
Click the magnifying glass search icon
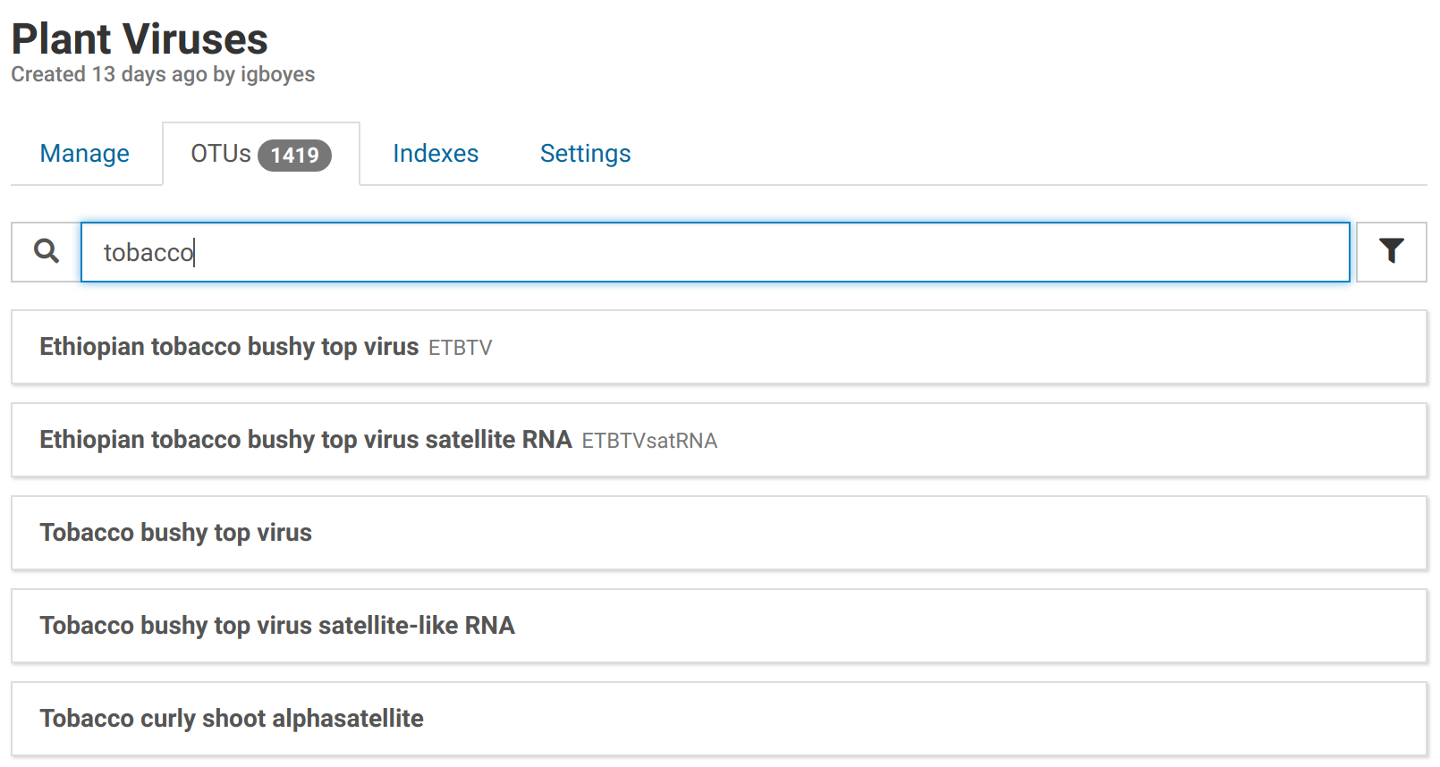(47, 251)
